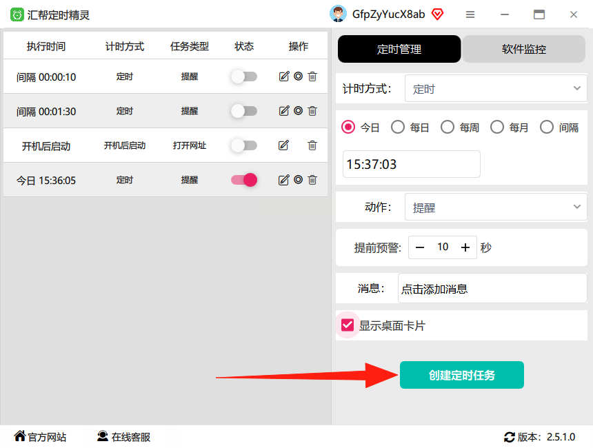Disable the 今日 15:36:05 task switch
Image resolution: width=593 pixels, height=448 pixels.
tap(244, 180)
